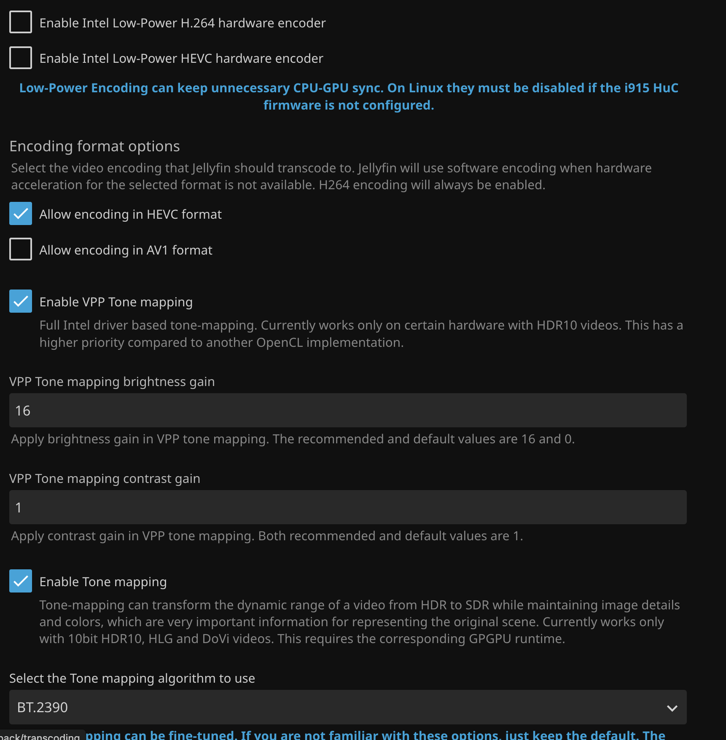Click the "Enable Tone mapping" label text
Screen dimensions: 726x740
click(x=103, y=582)
